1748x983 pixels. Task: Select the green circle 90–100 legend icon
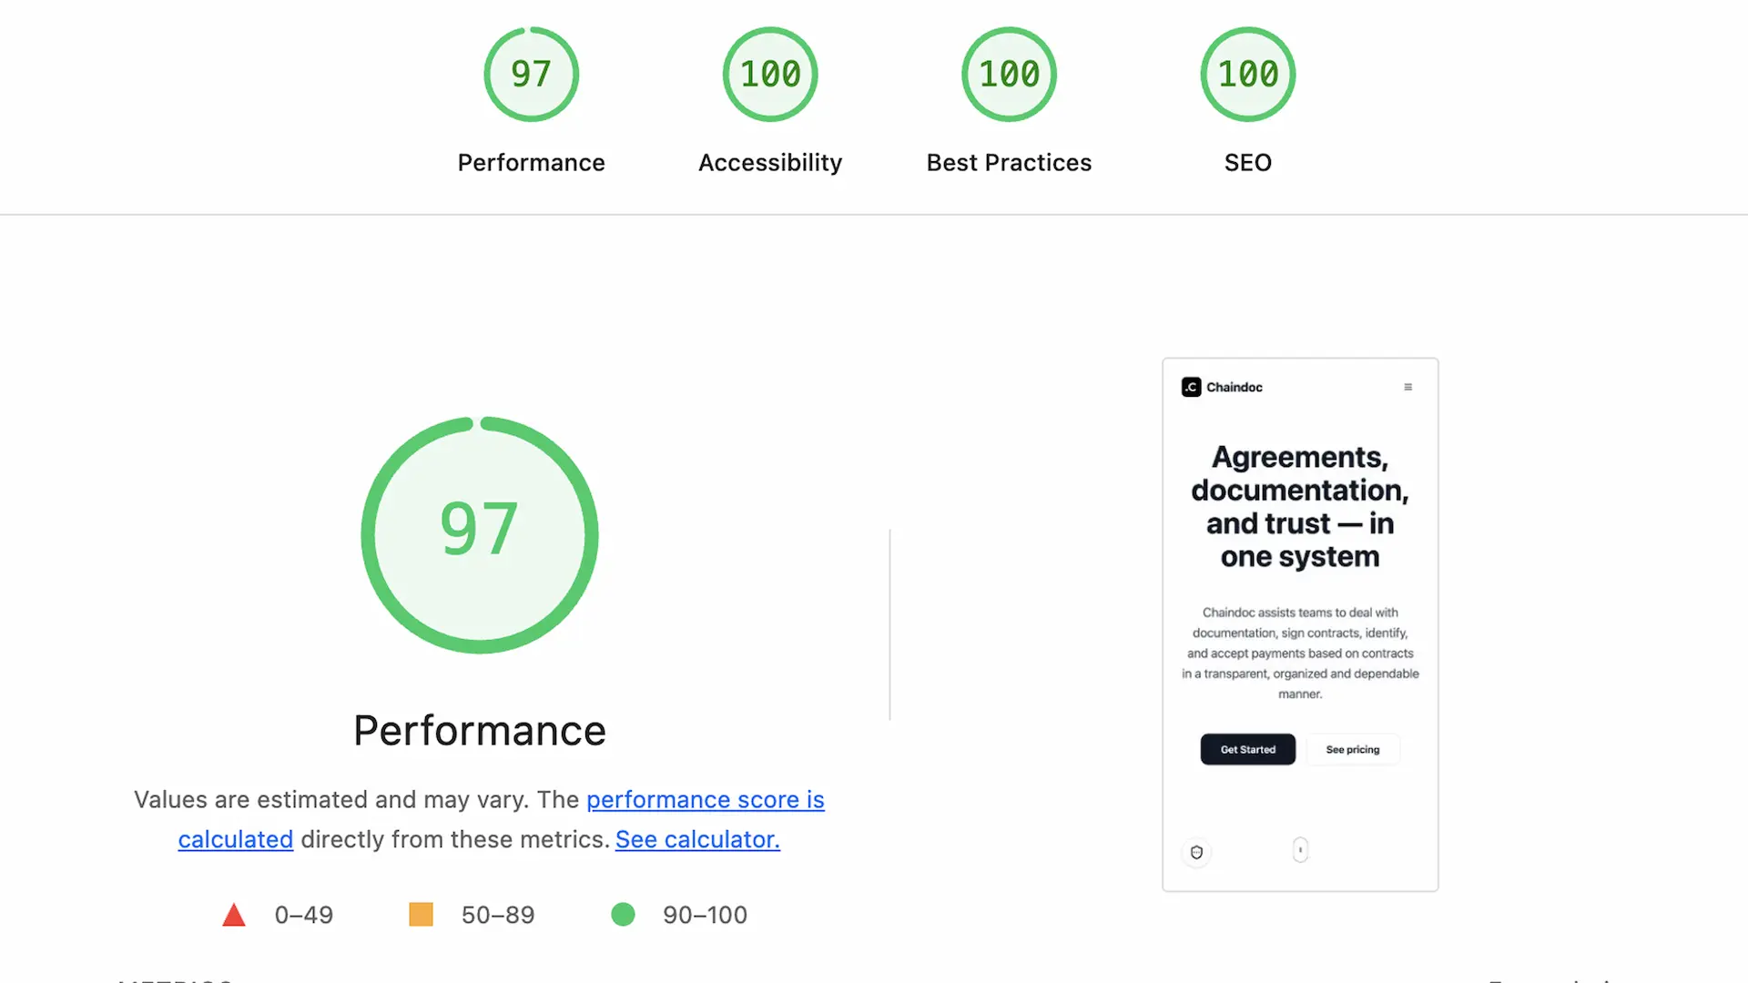click(x=624, y=914)
